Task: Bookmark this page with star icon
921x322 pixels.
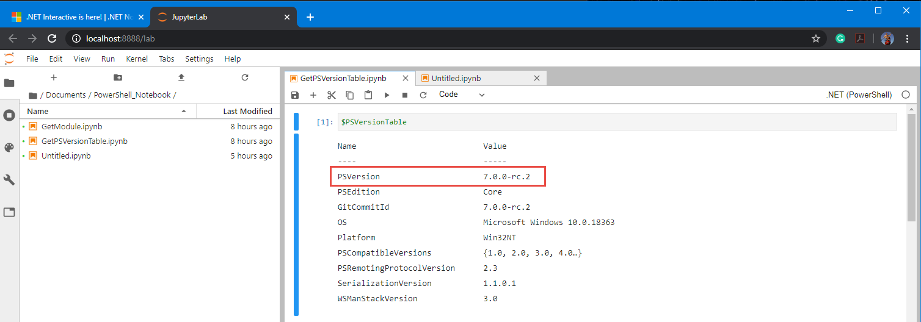Action: point(816,38)
